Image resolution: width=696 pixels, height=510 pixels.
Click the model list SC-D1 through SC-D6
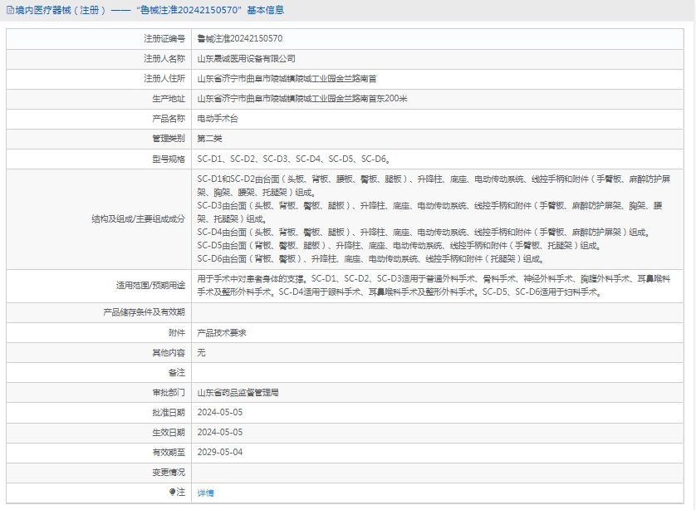pyautogui.click(x=293, y=159)
